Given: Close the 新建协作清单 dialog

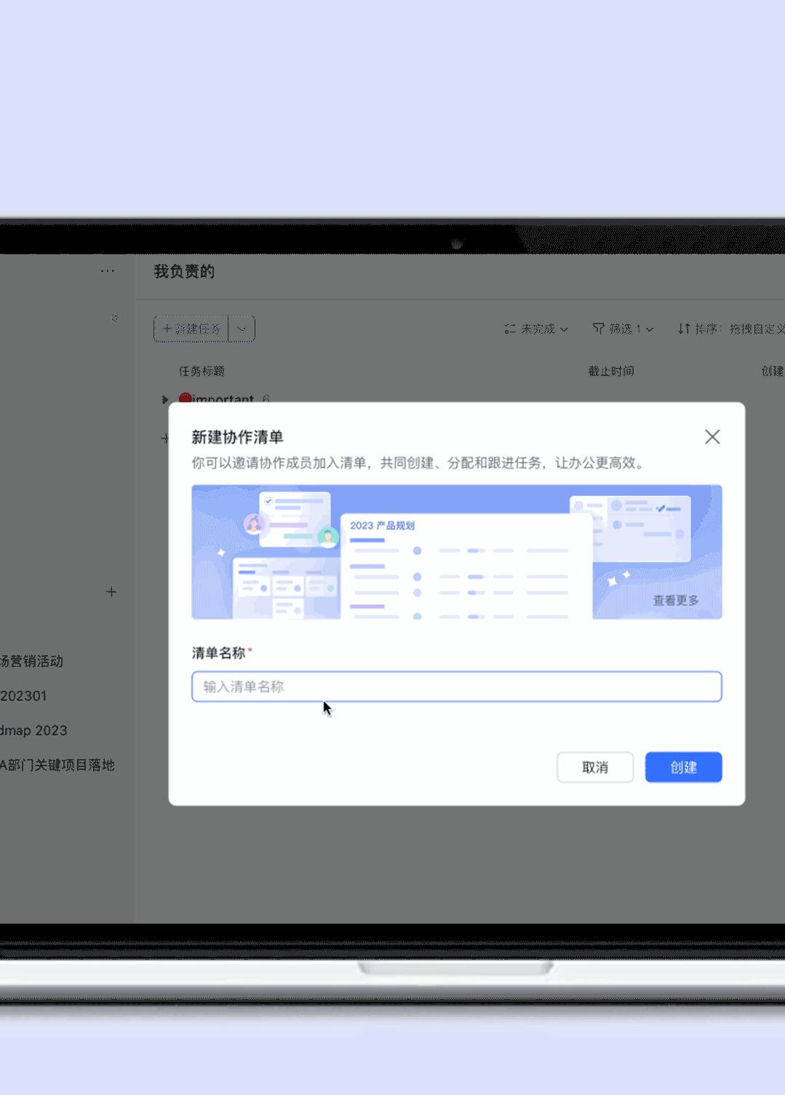Looking at the screenshot, I should [x=712, y=436].
